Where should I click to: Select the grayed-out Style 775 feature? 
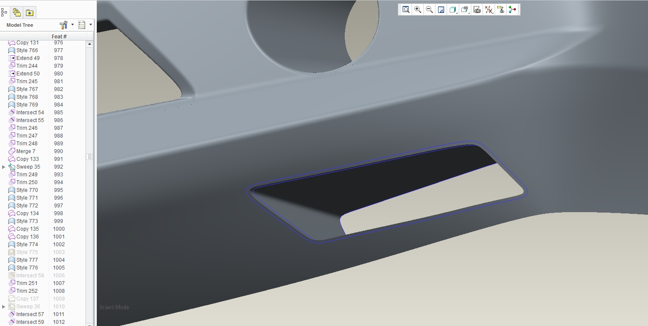[x=27, y=252]
